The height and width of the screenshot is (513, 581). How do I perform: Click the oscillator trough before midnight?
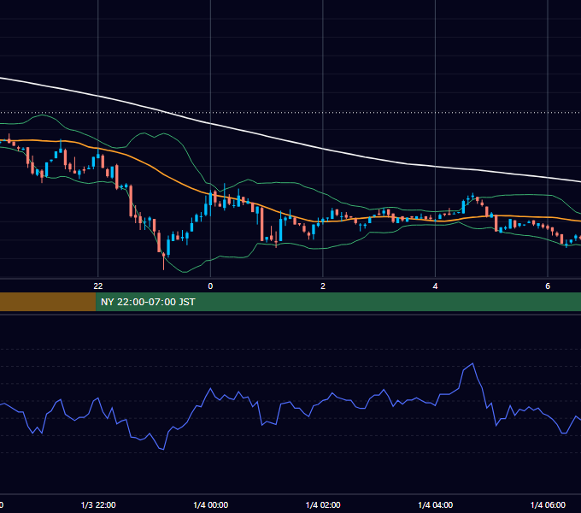click(x=163, y=449)
